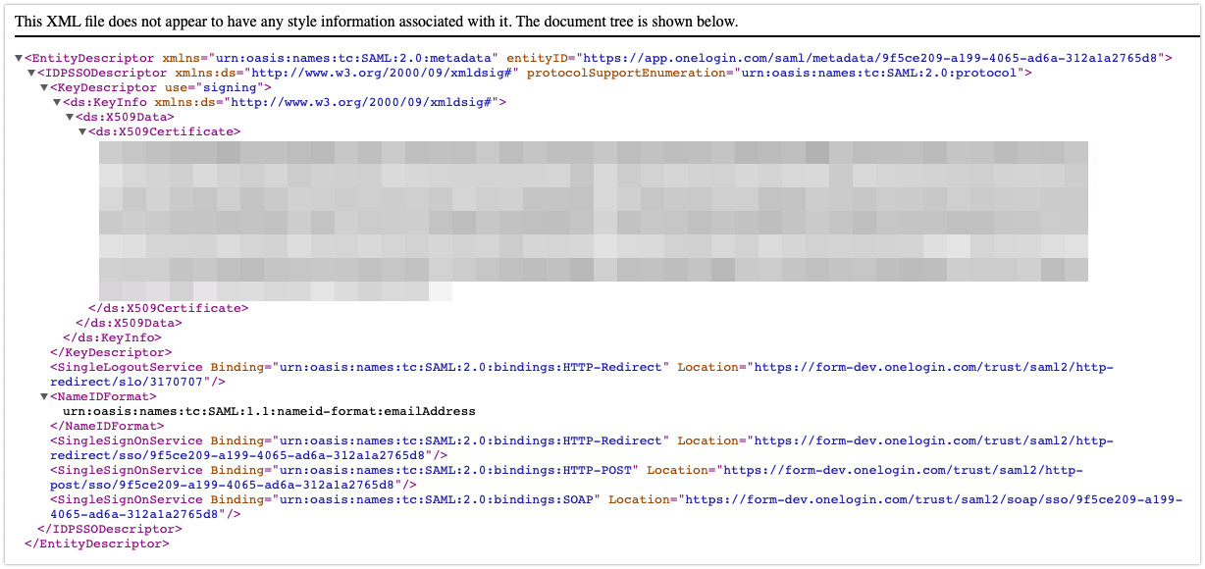Collapse the EntityDescriptor root node
1205x569 pixels.
pyautogui.click(x=20, y=59)
